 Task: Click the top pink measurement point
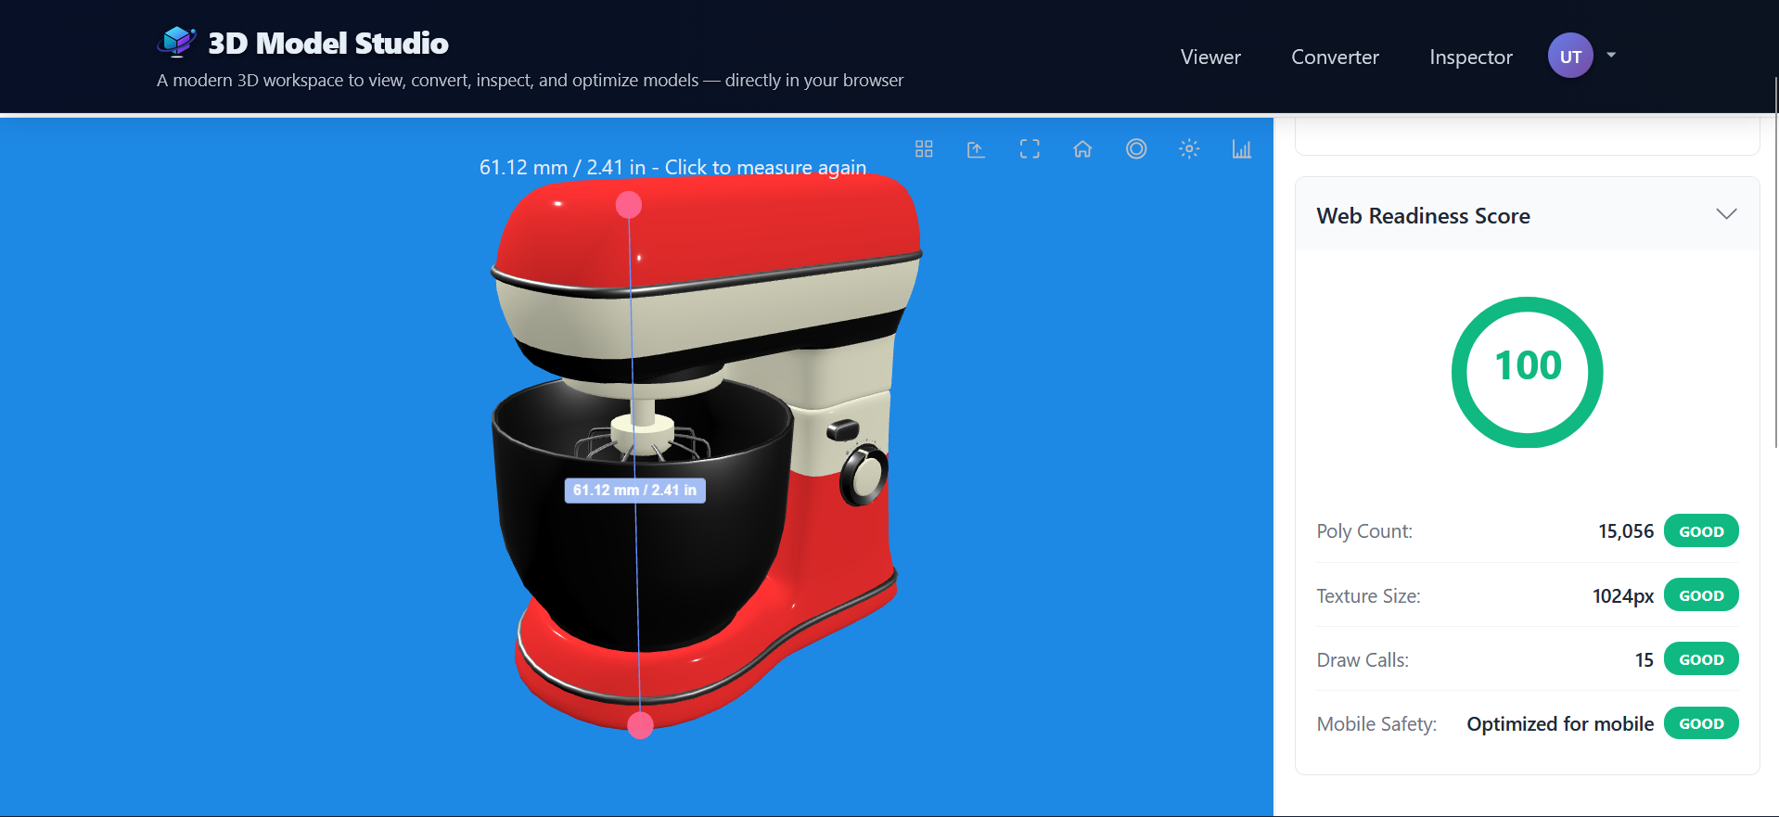click(629, 205)
